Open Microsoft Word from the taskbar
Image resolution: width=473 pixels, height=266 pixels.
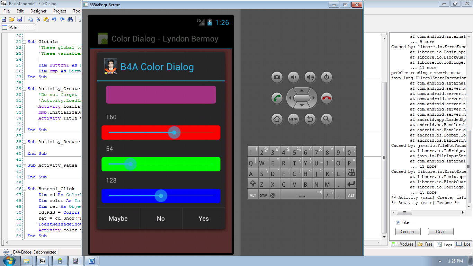[x=92, y=260]
